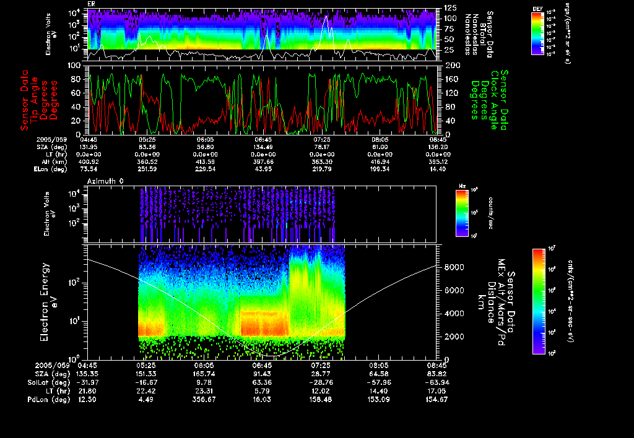The height and width of the screenshot is (438, 634).
Task: Click the Hz counts/sec color bar
Action: (462, 213)
